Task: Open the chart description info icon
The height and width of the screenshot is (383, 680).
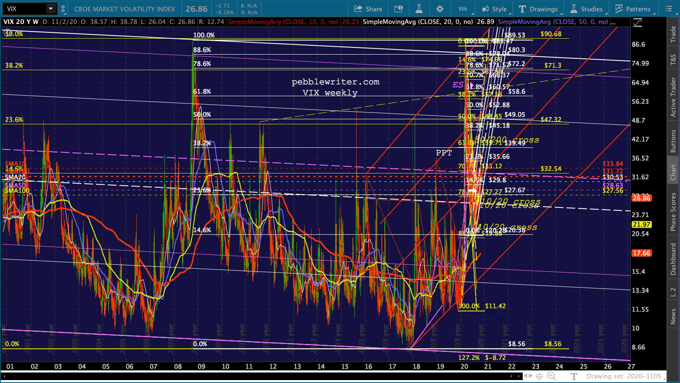Action: [398, 9]
